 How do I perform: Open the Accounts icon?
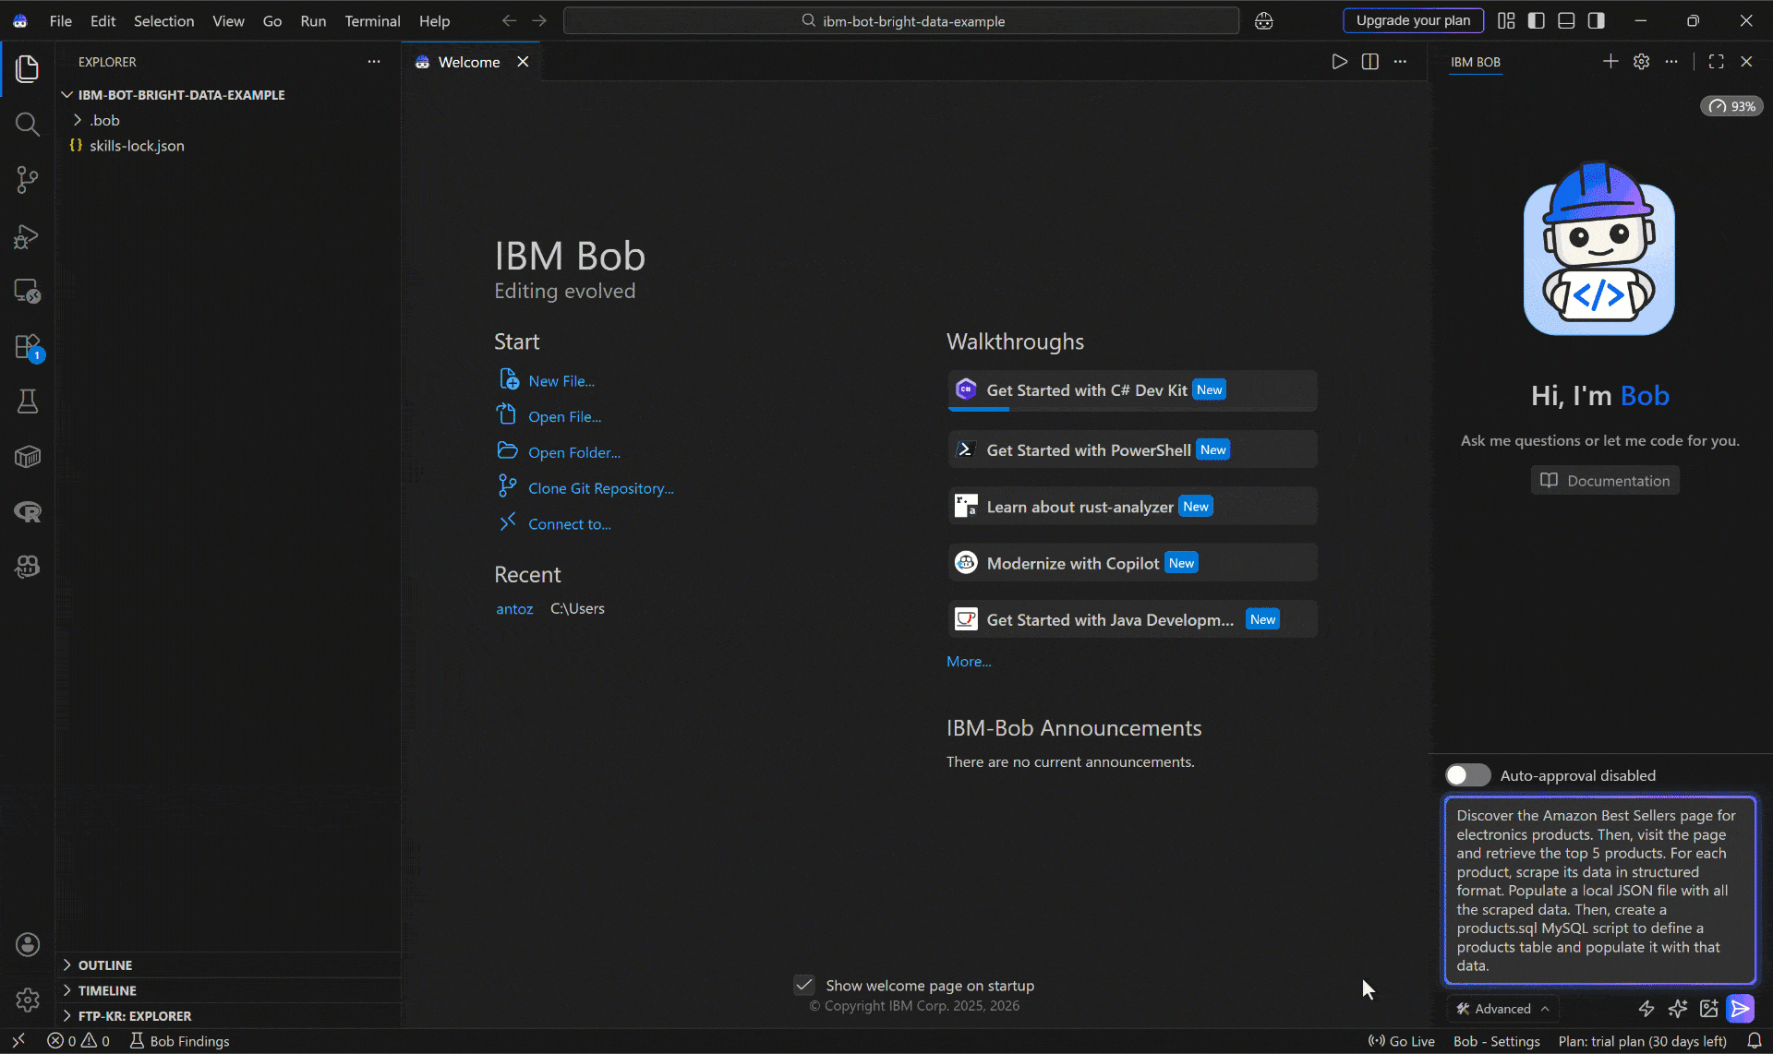tap(28, 944)
